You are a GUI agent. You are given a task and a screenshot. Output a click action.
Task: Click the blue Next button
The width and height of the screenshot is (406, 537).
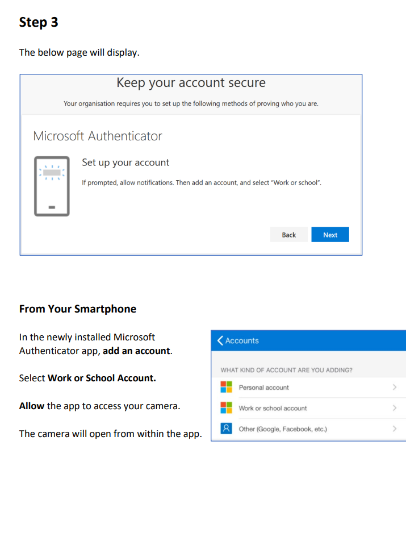(x=330, y=235)
